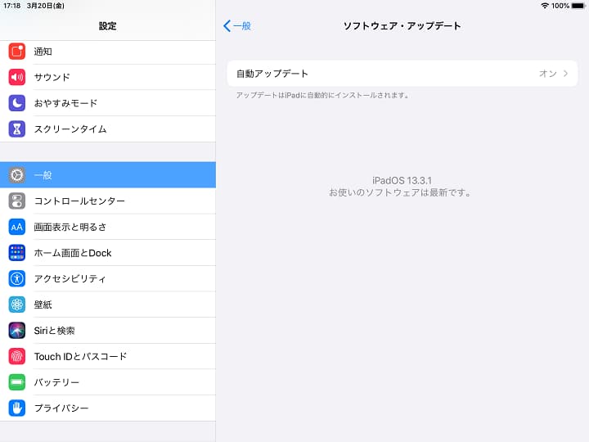
Task: Tap the blue back chevron arrow
Action: click(227, 26)
